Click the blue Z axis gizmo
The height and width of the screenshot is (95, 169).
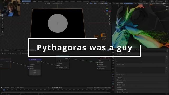(107, 11)
